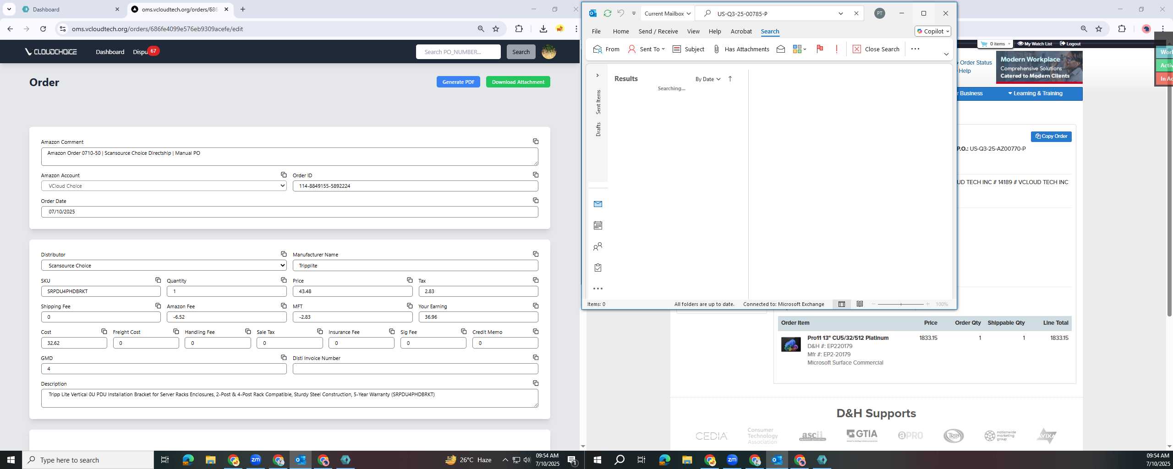Open Outlook People view in sidebar

[x=597, y=247]
